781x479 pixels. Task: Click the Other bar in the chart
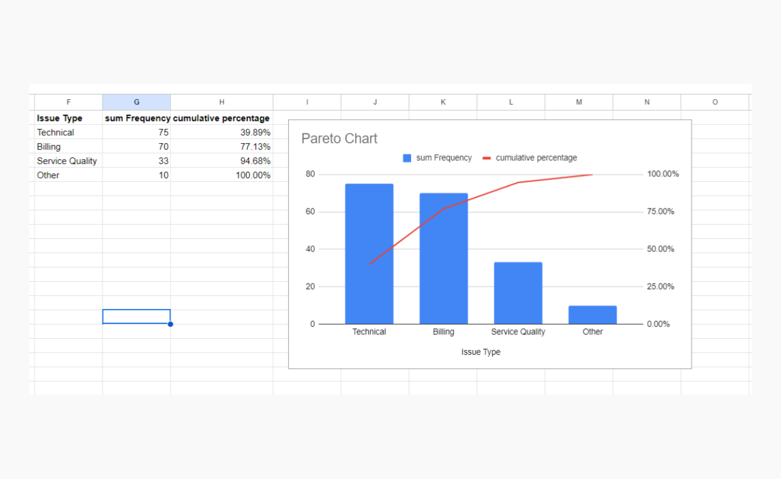tap(592, 315)
